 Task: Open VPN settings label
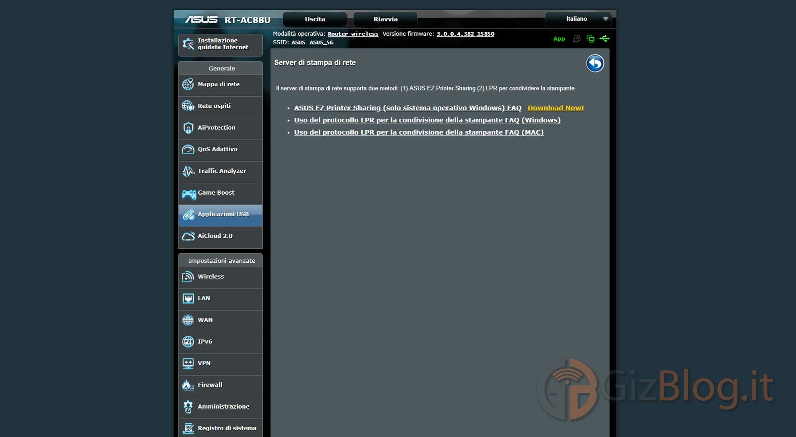204,364
